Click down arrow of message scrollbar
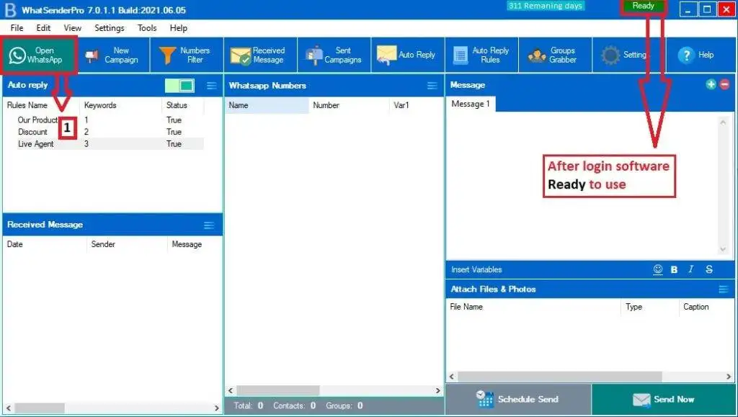Image resolution: width=738 pixels, height=417 pixels. [722, 250]
